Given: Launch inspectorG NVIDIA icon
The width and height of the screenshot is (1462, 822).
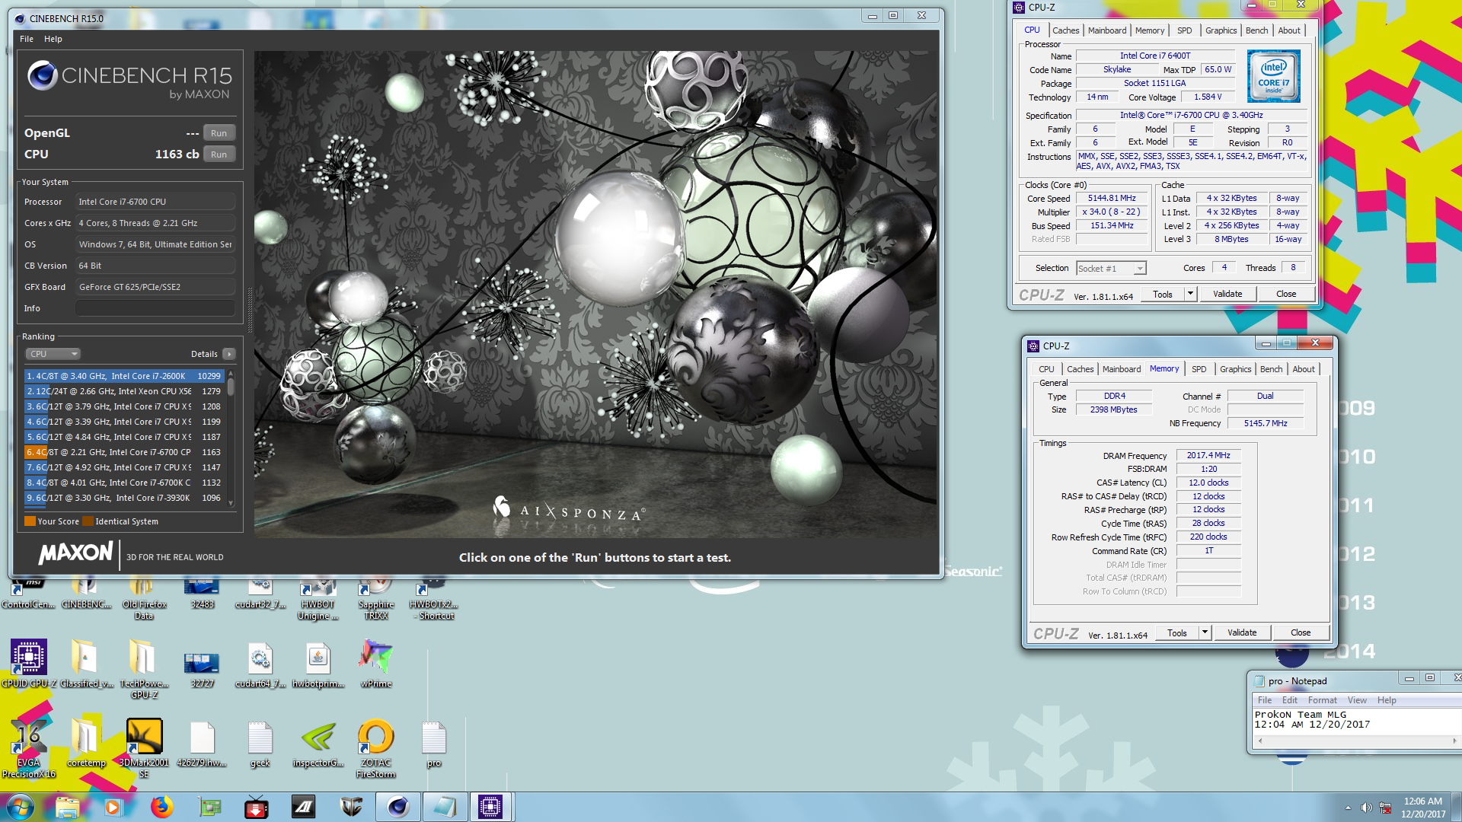Looking at the screenshot, I should point(318,742).
